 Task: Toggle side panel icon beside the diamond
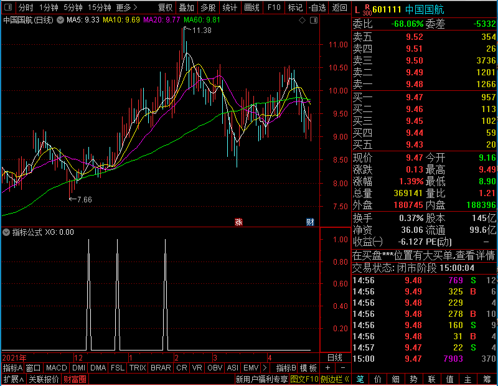(x=314, y=21)
